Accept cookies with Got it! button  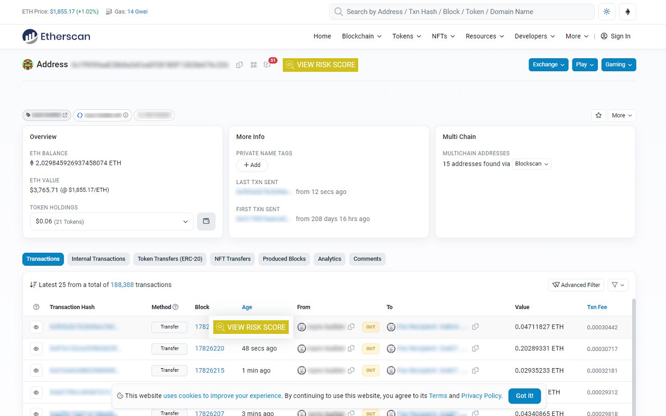(x=524, y=396)
